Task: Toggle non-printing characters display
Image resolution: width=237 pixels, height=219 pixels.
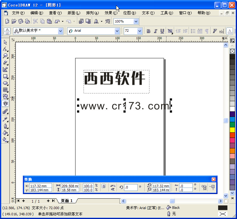Action: 207,31
